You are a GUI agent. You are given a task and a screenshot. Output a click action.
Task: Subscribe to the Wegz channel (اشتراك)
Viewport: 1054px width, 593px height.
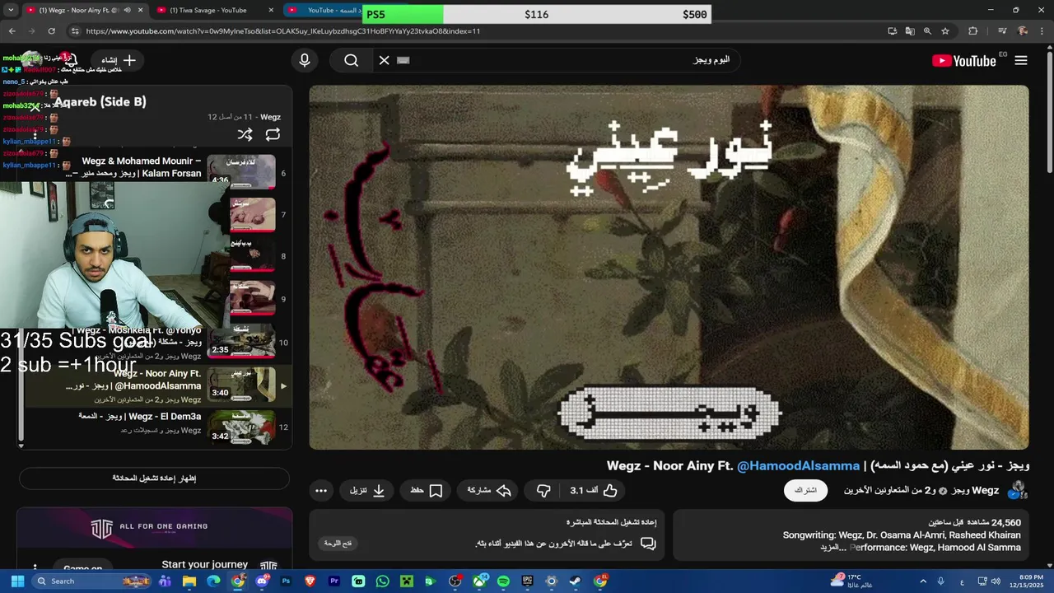click(804, 490)
